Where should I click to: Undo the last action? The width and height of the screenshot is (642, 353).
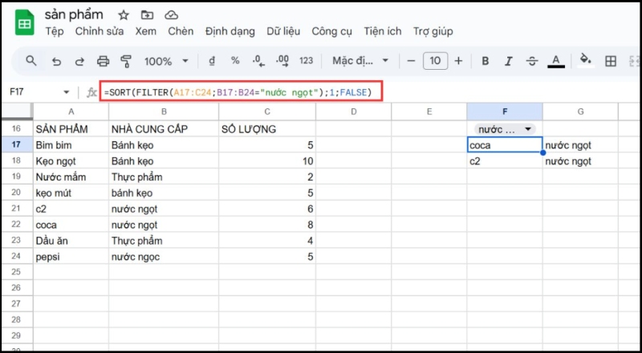coord(56,62)
